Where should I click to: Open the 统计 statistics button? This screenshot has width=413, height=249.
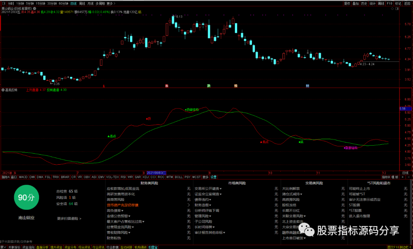[372, 3]
